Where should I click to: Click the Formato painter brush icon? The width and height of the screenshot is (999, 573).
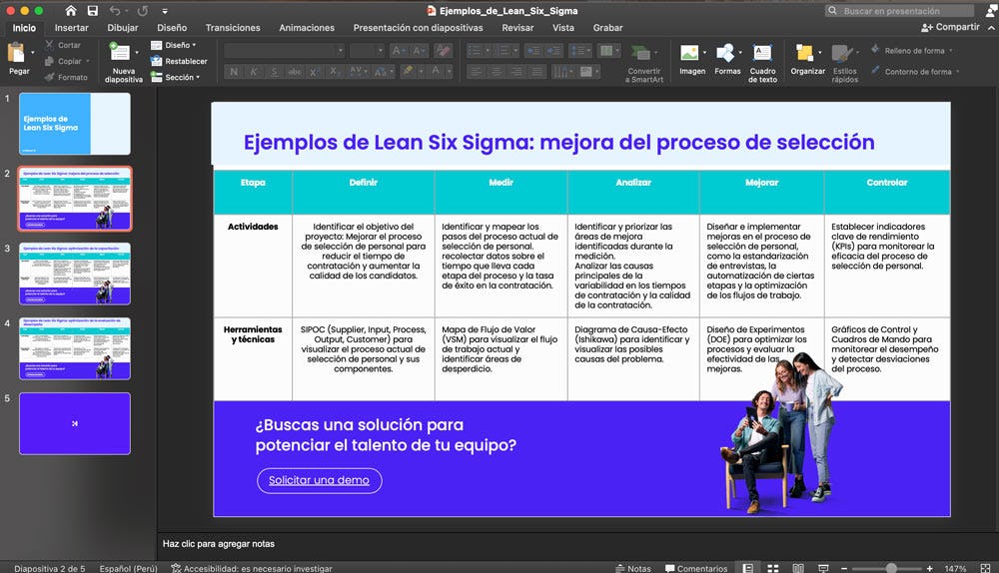(49, 77)
